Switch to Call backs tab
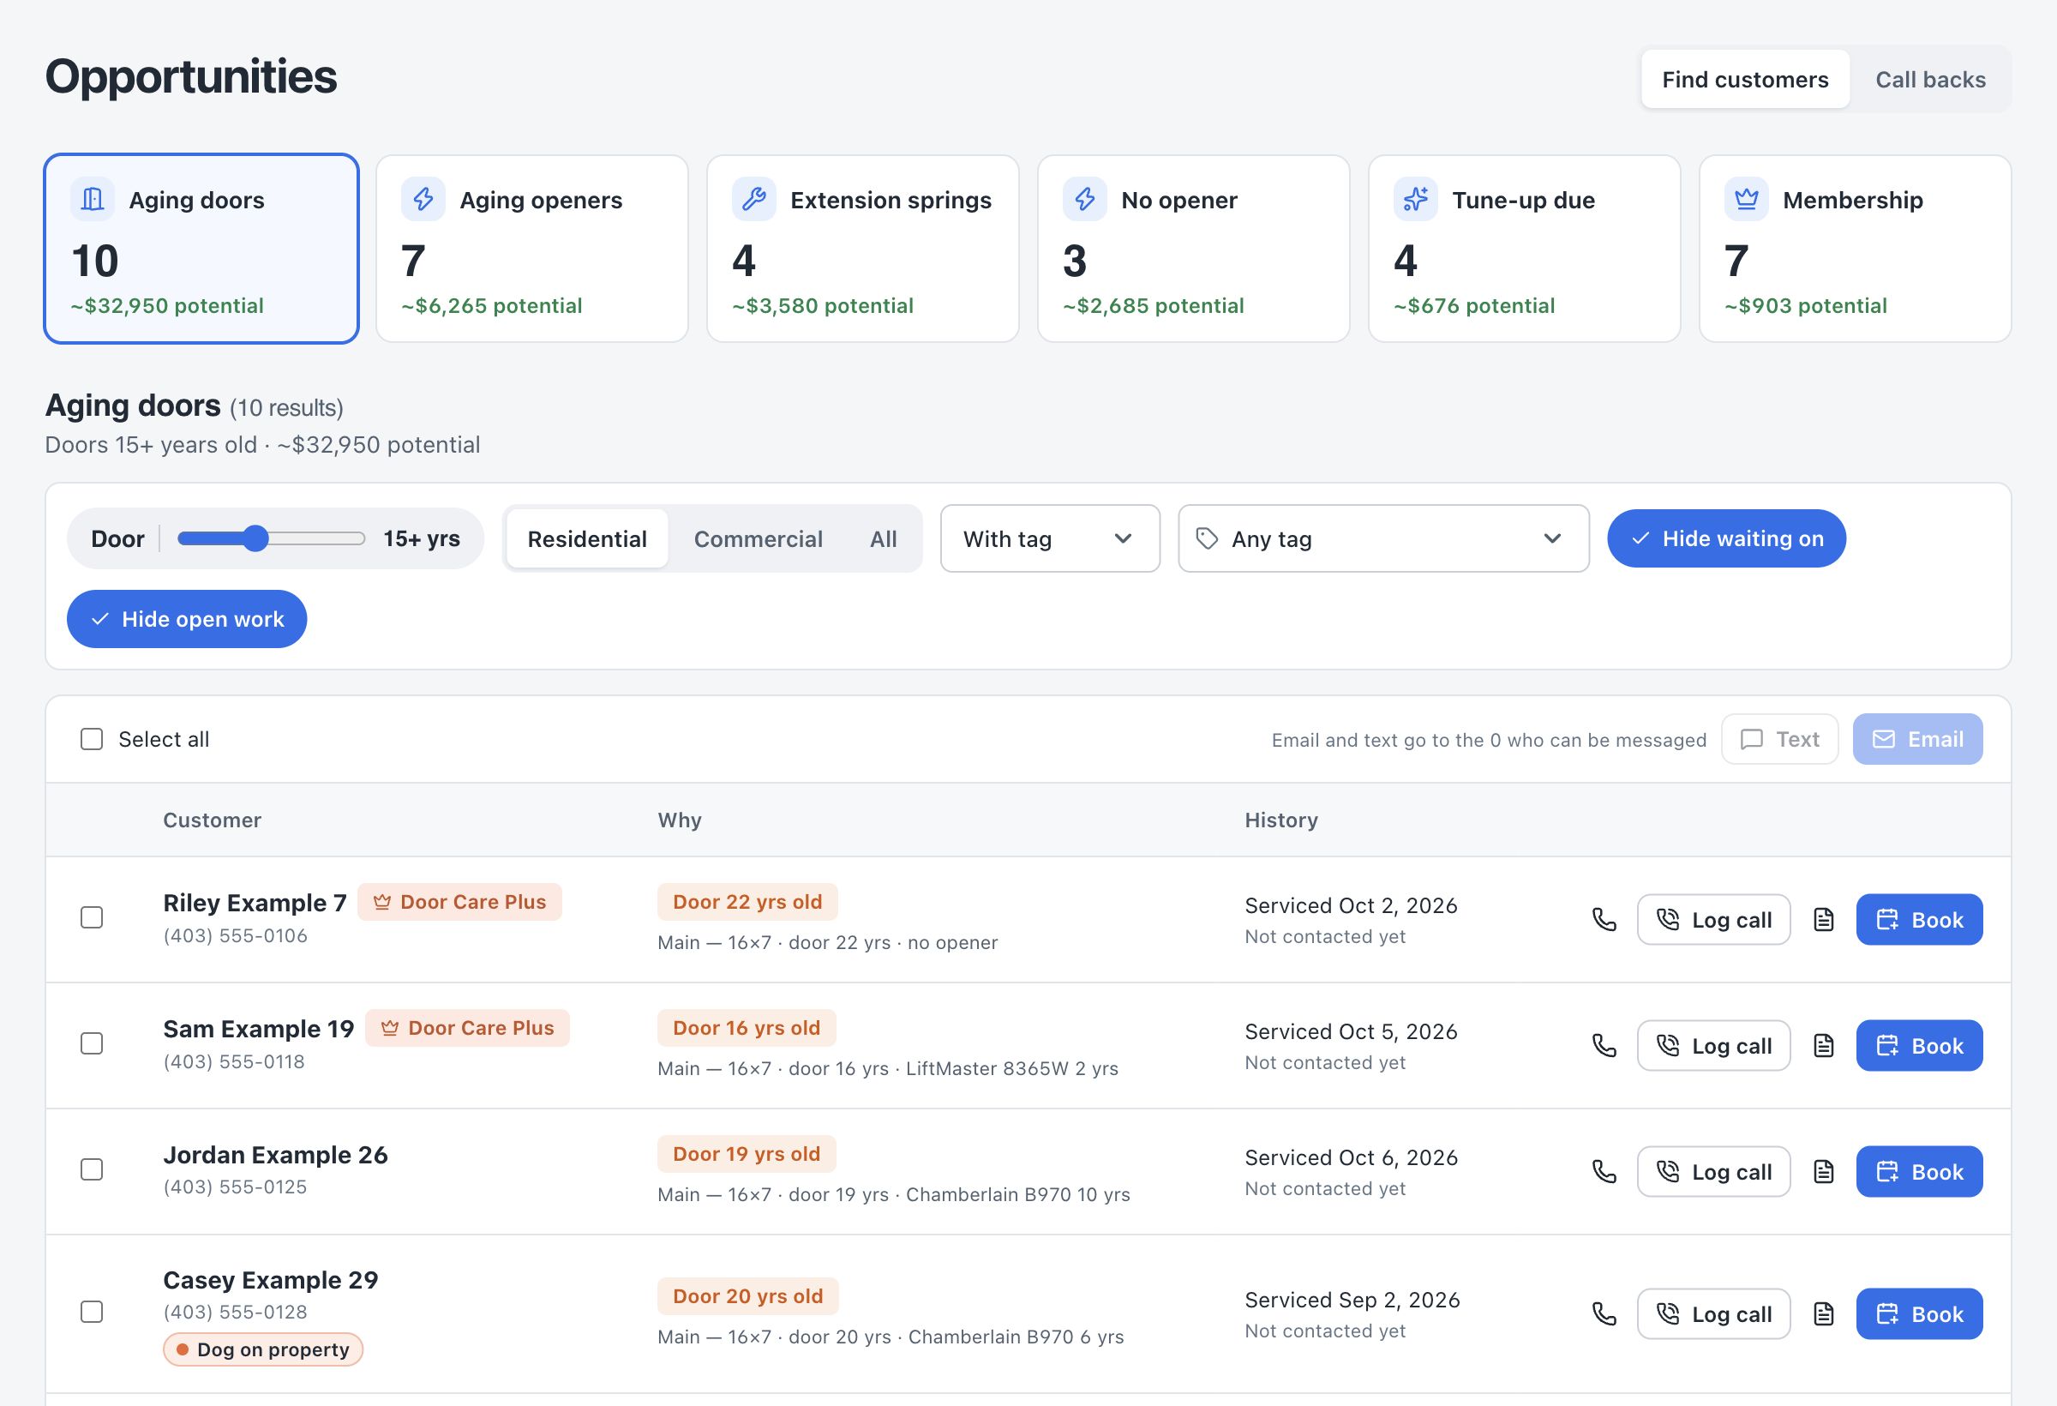Screen dimensions: 2057x1406 pos(1930,80)
